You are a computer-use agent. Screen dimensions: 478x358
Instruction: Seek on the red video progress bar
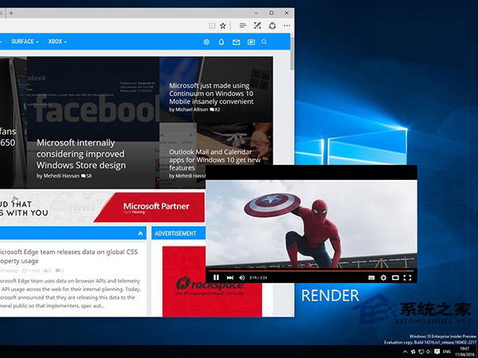(x=311, y=270)
